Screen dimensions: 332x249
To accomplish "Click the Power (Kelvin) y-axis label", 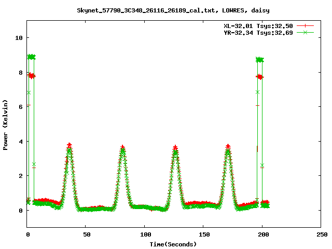I will pyautogui.click(x=6, y=125).
